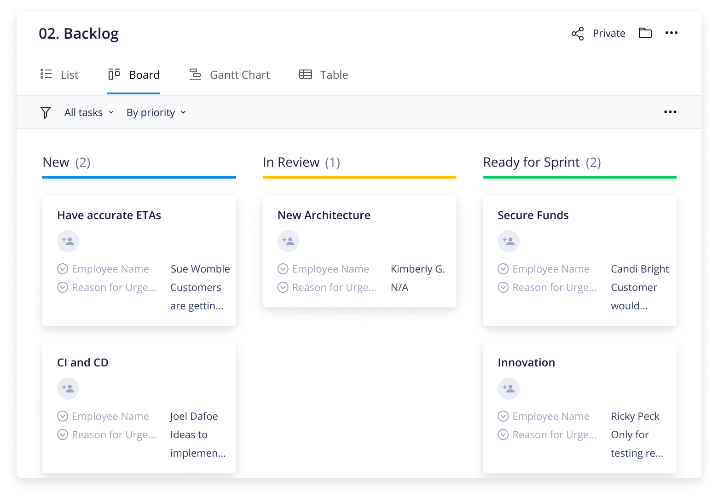Screen dimensions: 718x499
Task: Open the filter bar three-dot options menu
Action: coord(670,112)
